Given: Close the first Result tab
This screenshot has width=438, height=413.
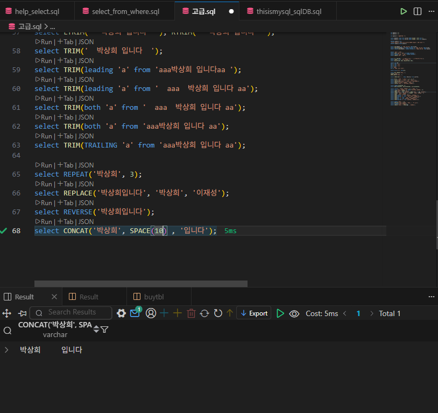Looking at the screenshot, I should click(54, 297).
